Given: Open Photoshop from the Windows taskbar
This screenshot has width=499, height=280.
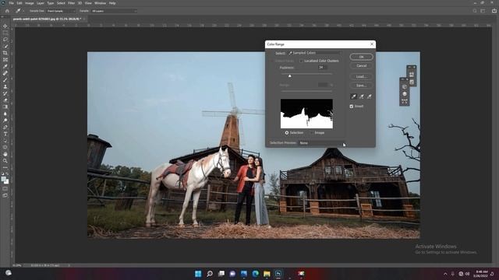Looking at the screenshot, I should [x=278, y=274].
